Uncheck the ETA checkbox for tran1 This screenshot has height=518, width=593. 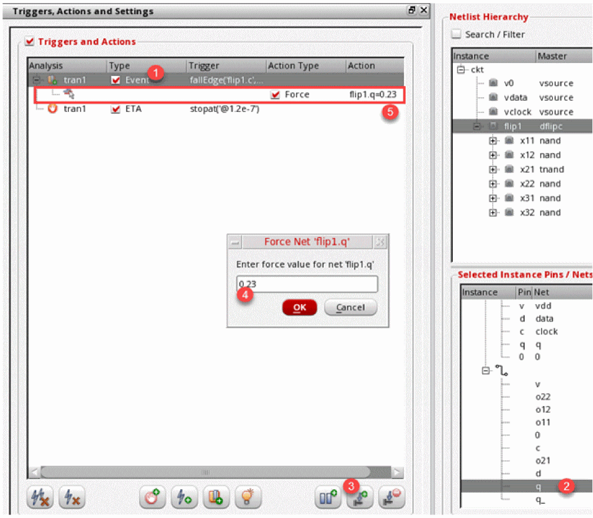[115, 109]
